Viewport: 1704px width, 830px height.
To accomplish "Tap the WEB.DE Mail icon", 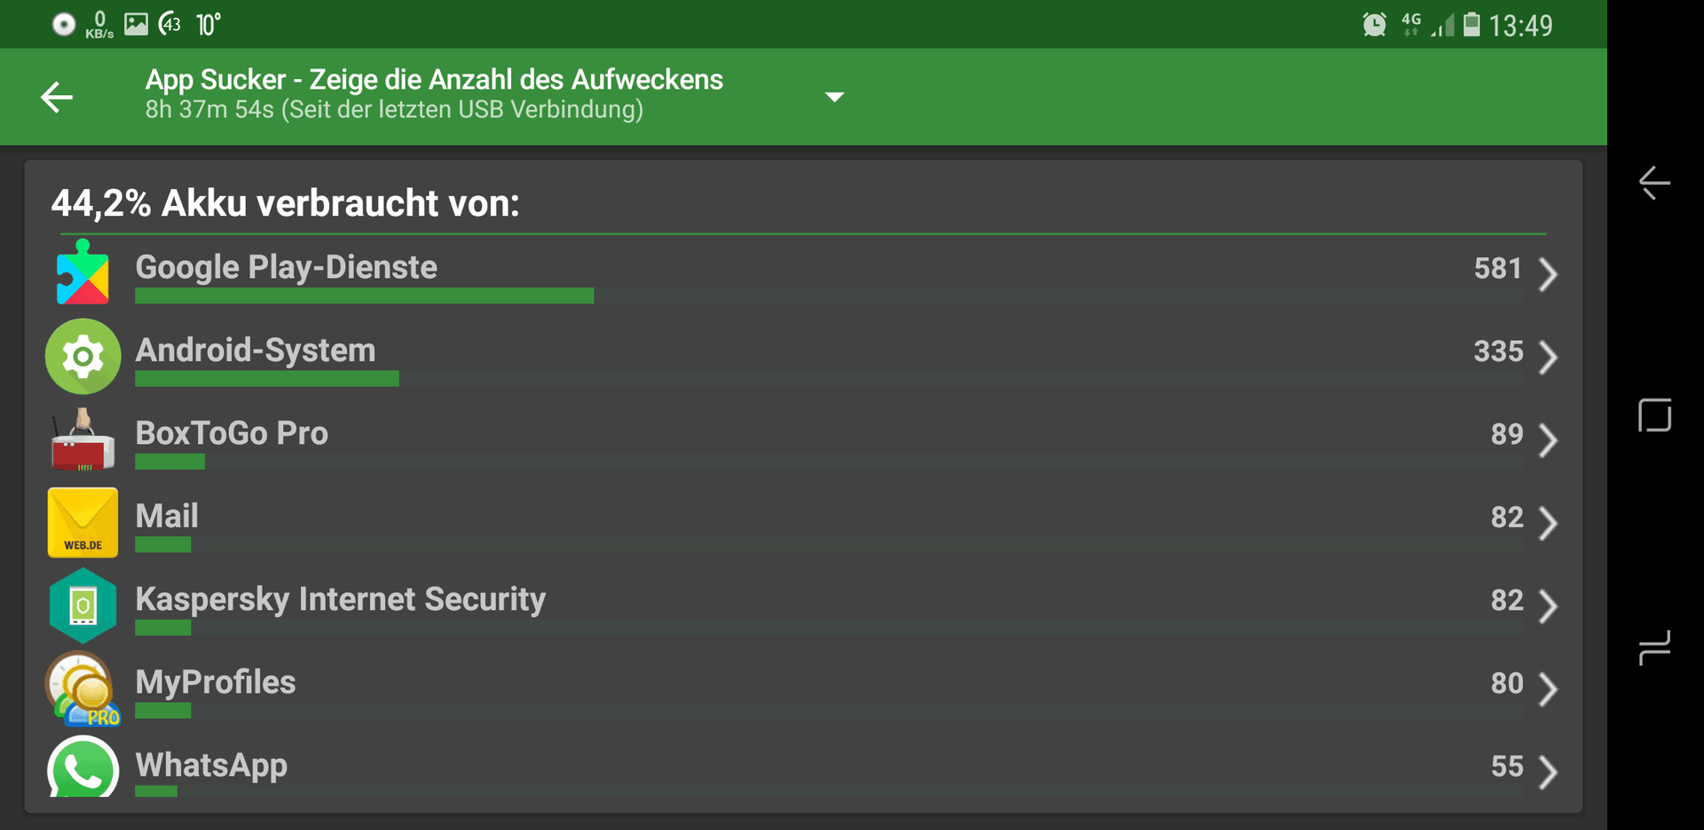I will point(83,522).
